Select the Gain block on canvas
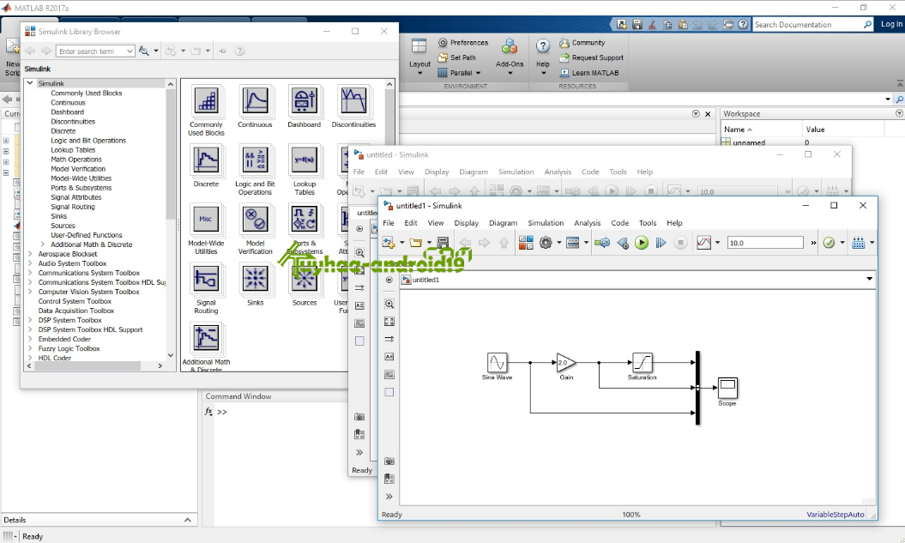The image size is (905, 543). pos(565,363)
